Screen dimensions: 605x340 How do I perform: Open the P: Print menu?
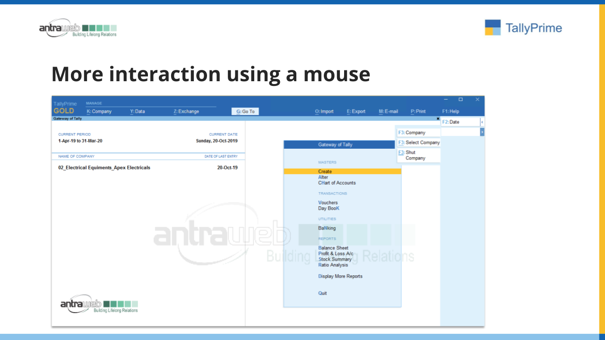click(x=418, y=111)
